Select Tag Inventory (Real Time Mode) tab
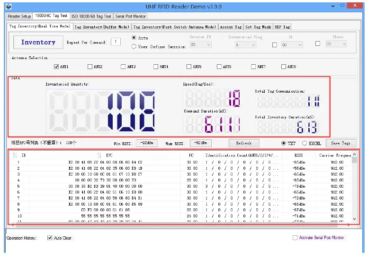 coord(40,26)
